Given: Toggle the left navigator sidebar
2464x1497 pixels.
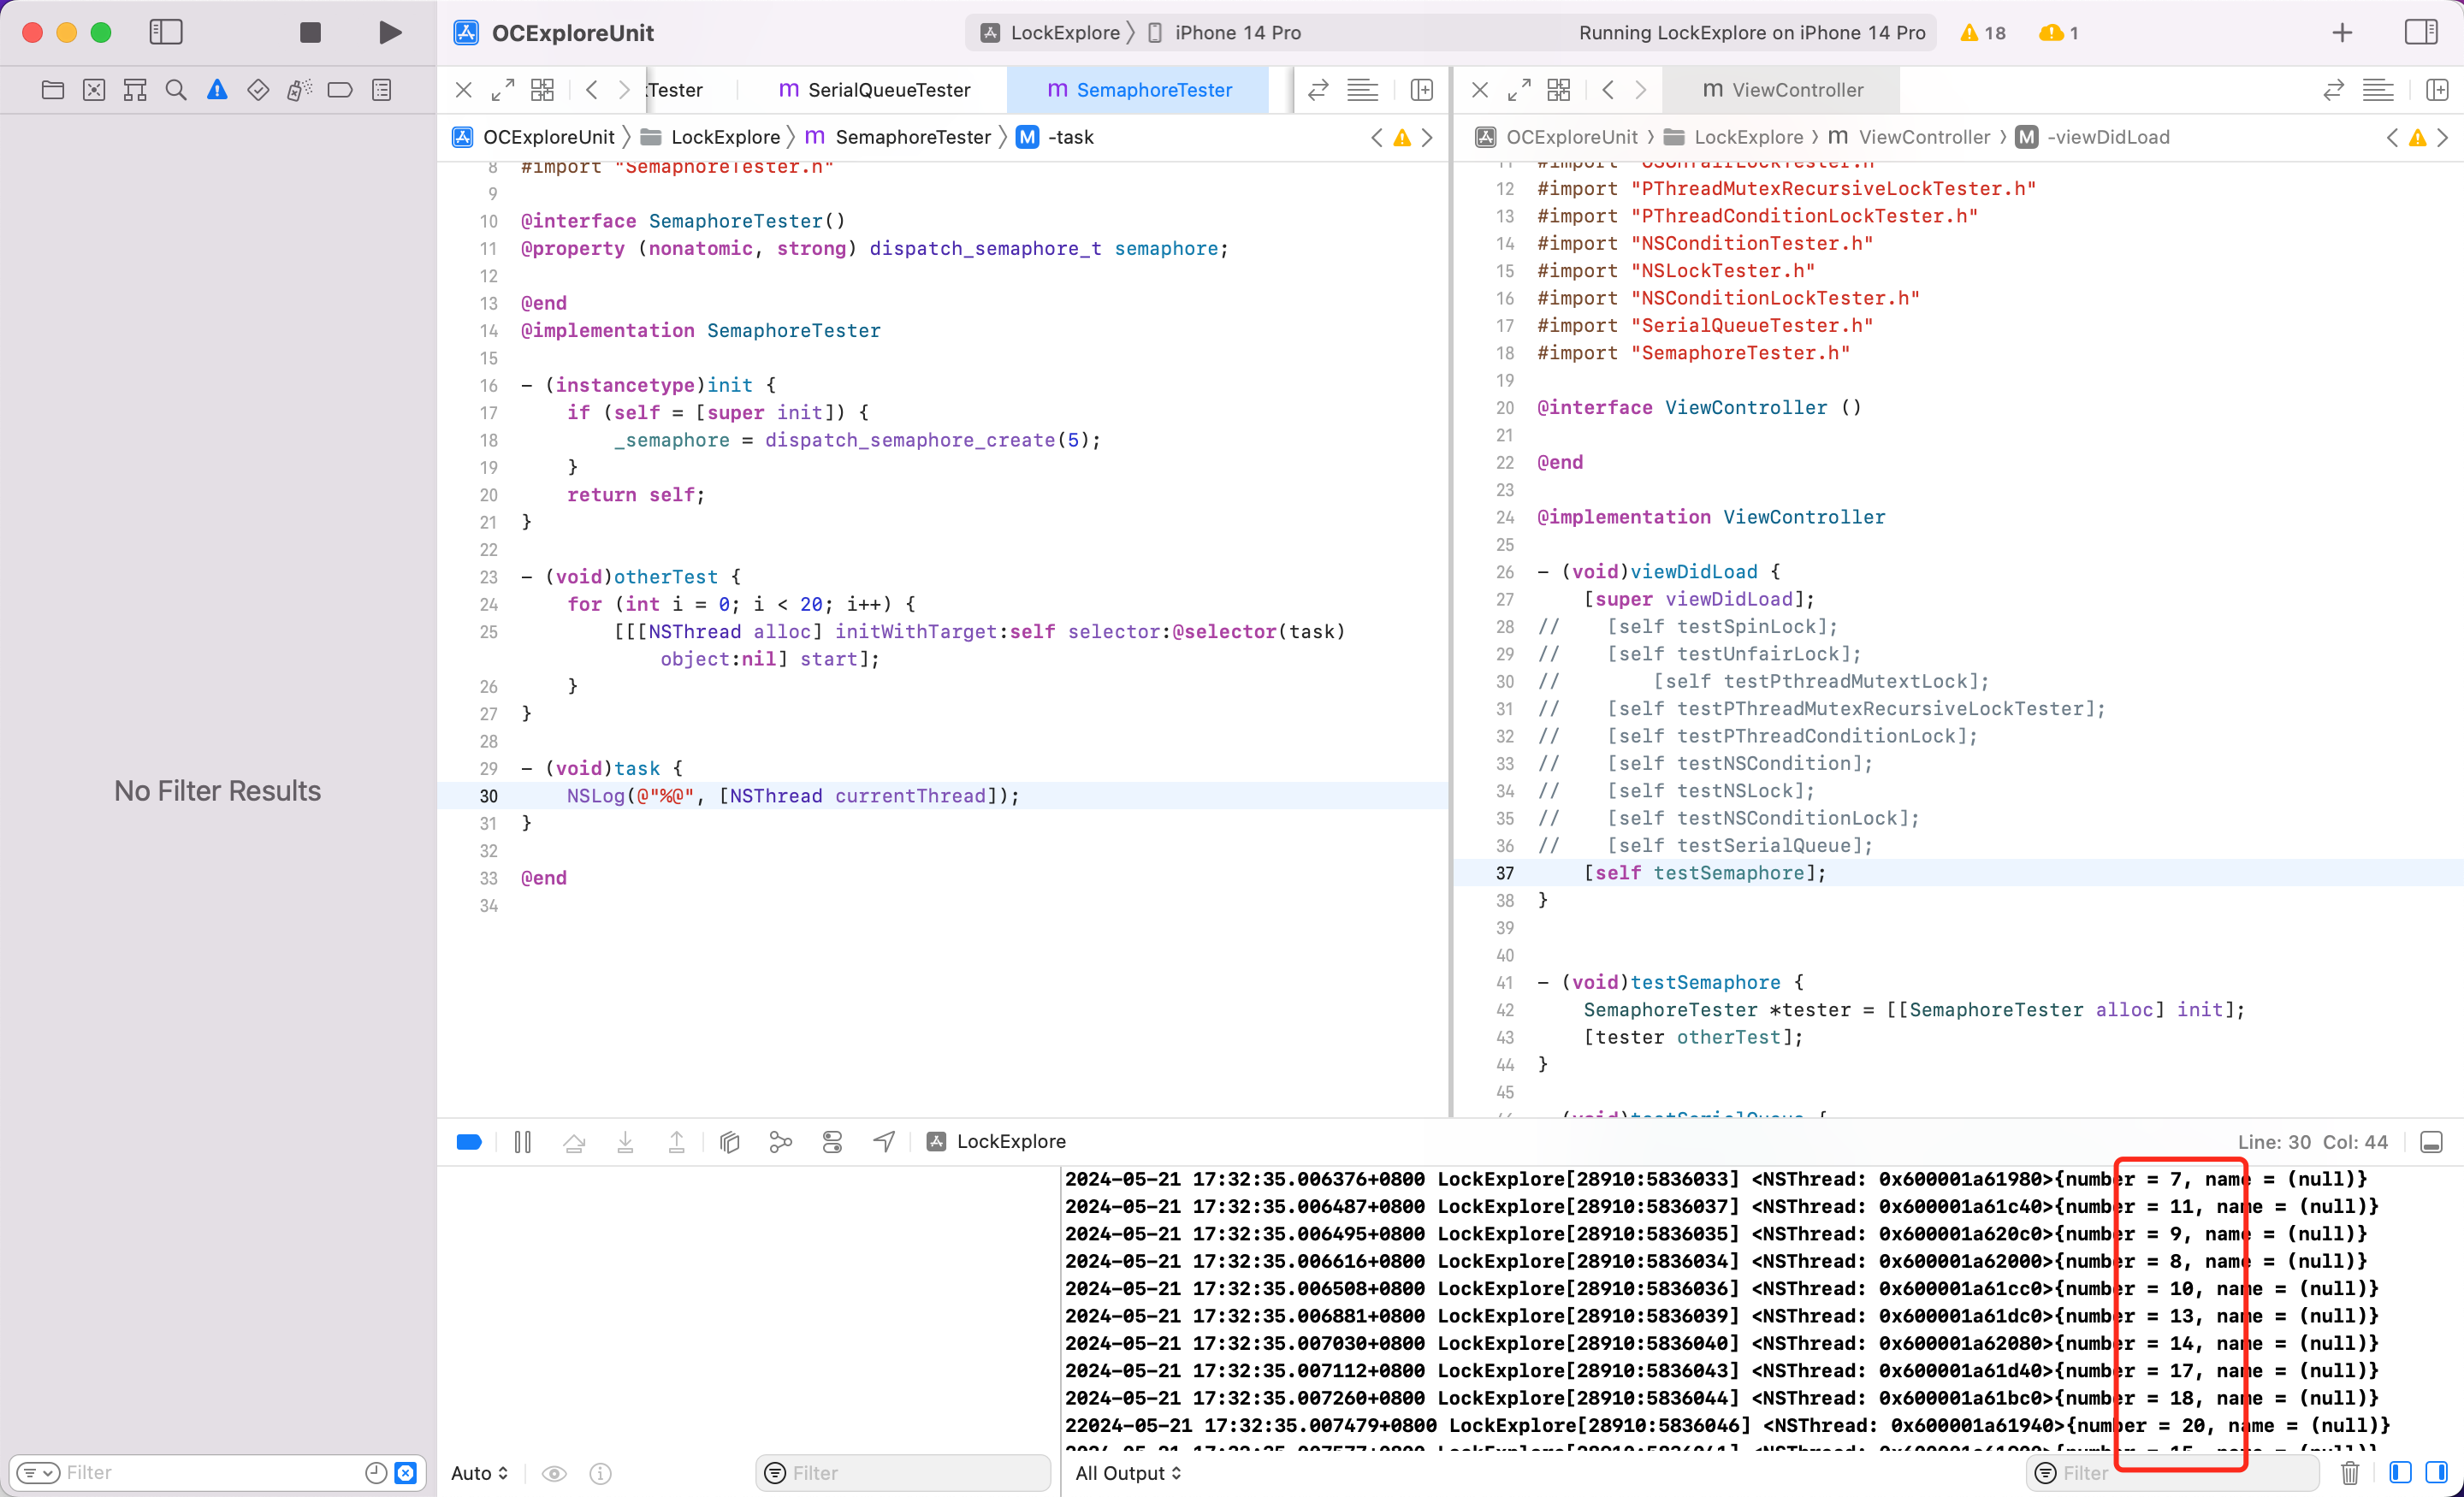Looking at the screenshot, I should [x=166, y=33].
